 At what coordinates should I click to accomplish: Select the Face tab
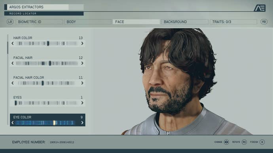click(x=136, y=22)
